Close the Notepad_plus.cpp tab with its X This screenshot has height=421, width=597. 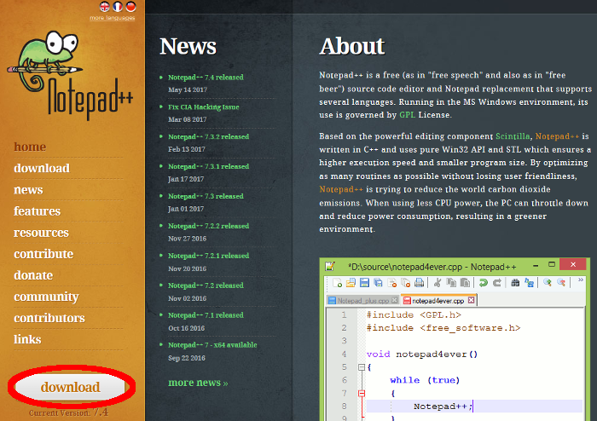tap(394, 300)
